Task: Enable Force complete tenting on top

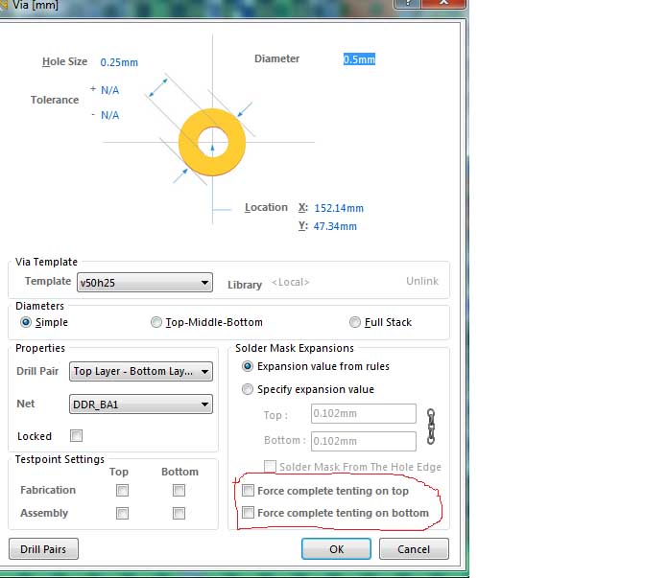Action: click(249, 491)
